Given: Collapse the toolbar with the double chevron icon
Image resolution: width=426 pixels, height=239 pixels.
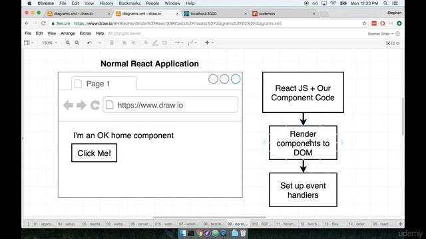Looking at the screenshot, I should point(398,43).
